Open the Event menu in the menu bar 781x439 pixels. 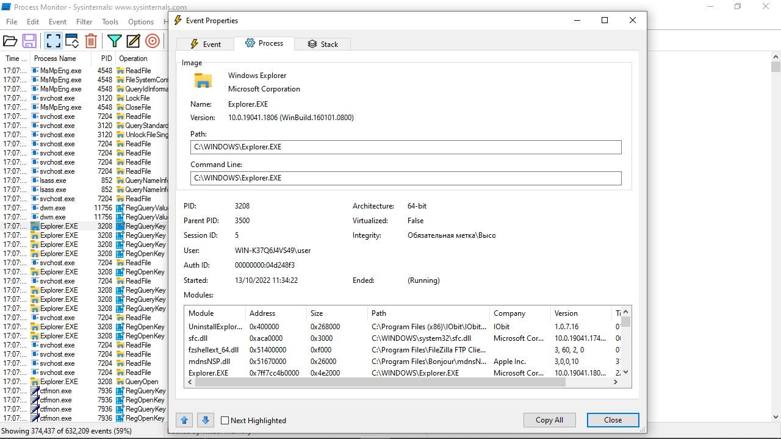click(58, 21)
